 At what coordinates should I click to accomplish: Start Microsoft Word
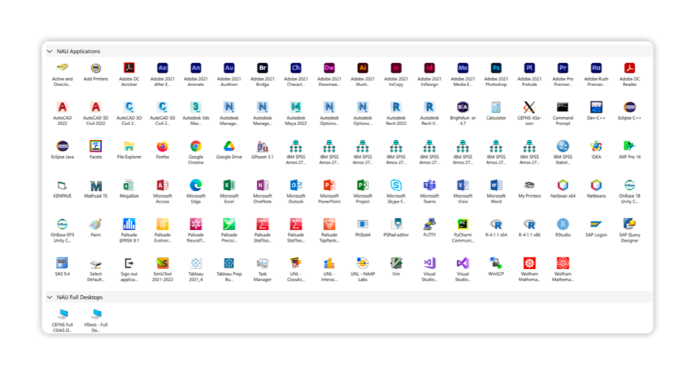click(496, 185)
